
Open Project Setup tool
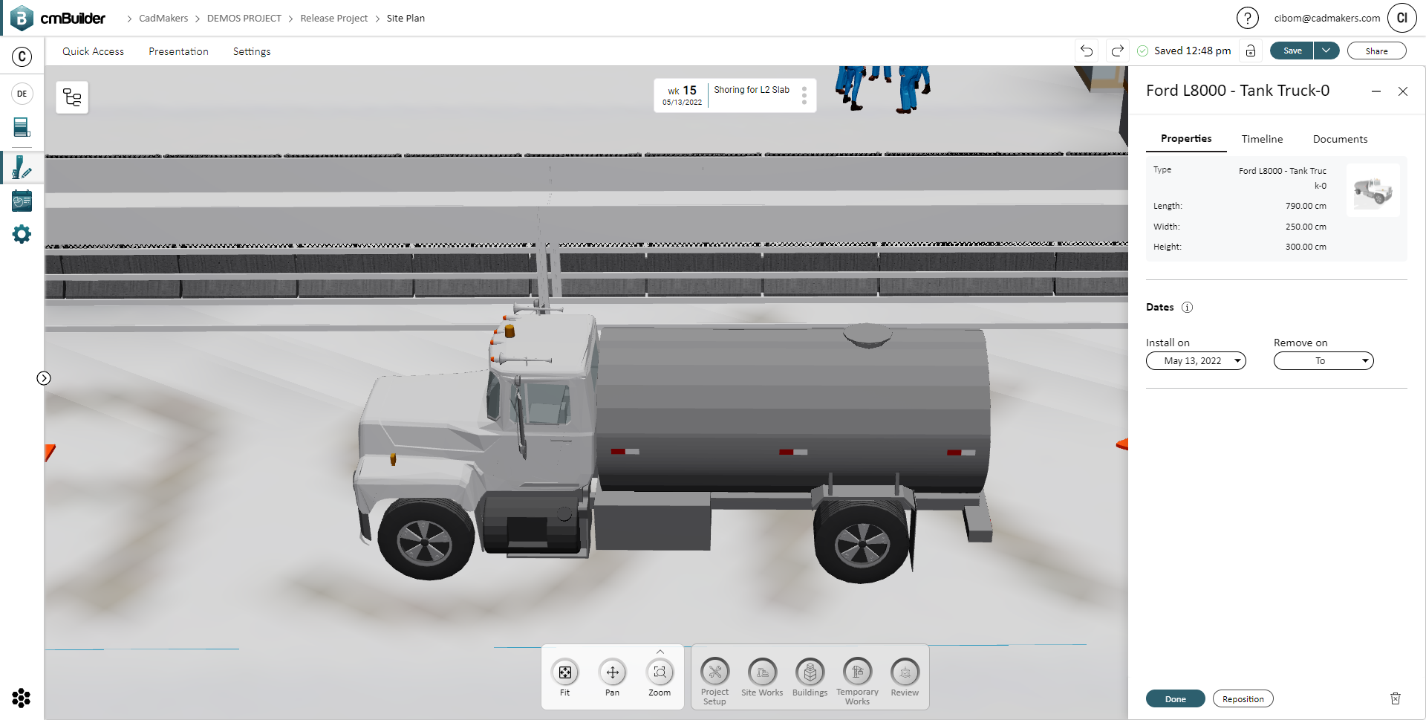pyautogui.click(x=714, y=681)
